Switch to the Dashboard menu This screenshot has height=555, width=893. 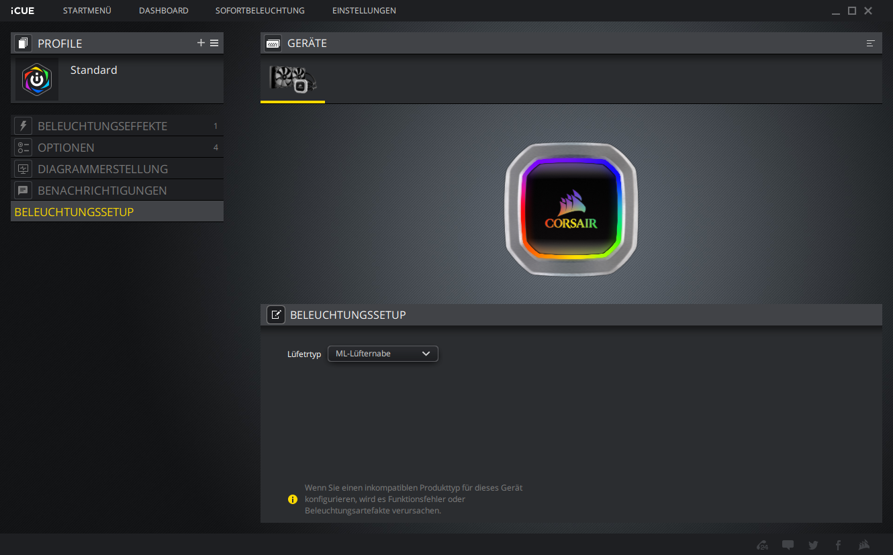pos(164,11)
